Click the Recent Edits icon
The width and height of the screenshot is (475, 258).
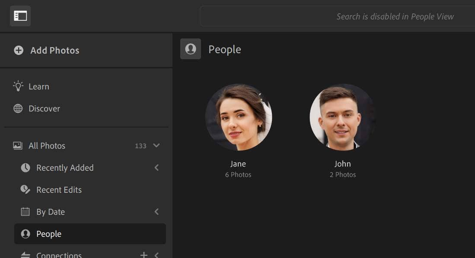point(26,190)
